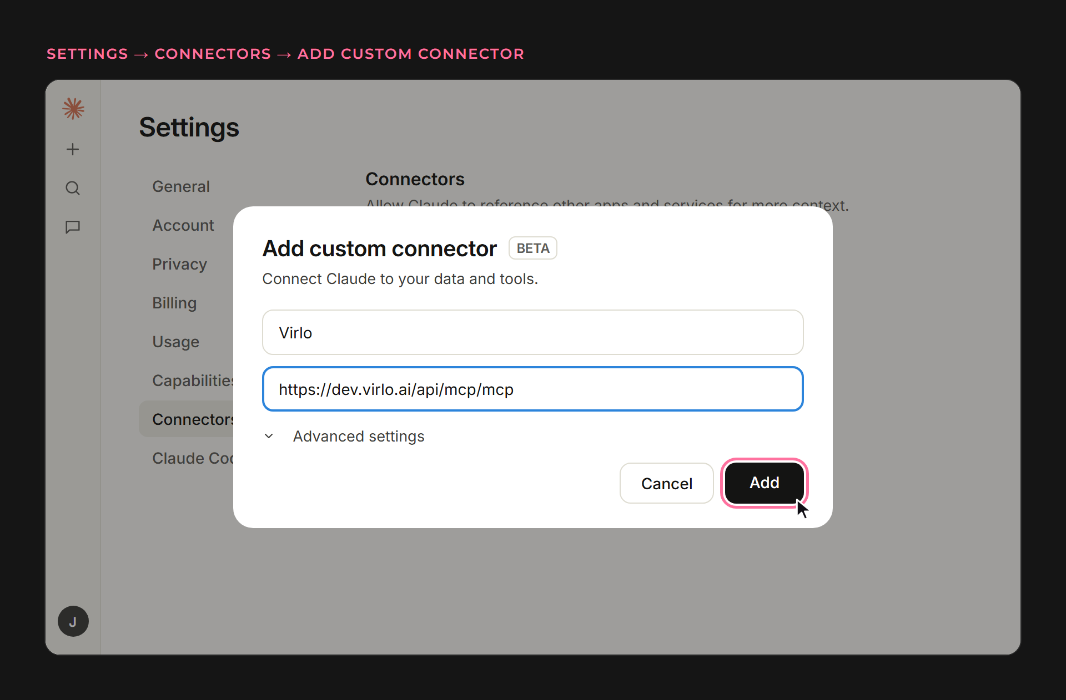This screenshot has width=1066, height=700.
Task: Open the J user avatar menu
Action: [x=73, y=621]
